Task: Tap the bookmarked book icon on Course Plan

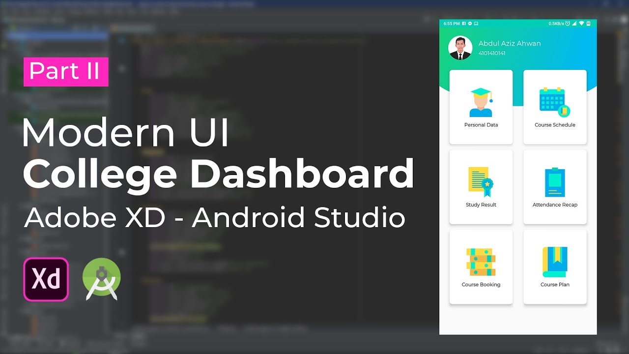Action: 555,262
